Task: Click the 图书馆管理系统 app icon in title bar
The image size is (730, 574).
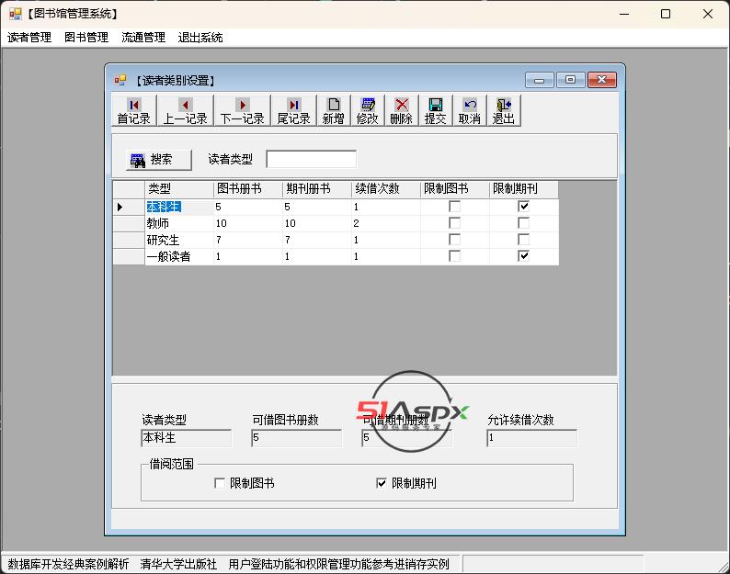Action: coord(16,14)
